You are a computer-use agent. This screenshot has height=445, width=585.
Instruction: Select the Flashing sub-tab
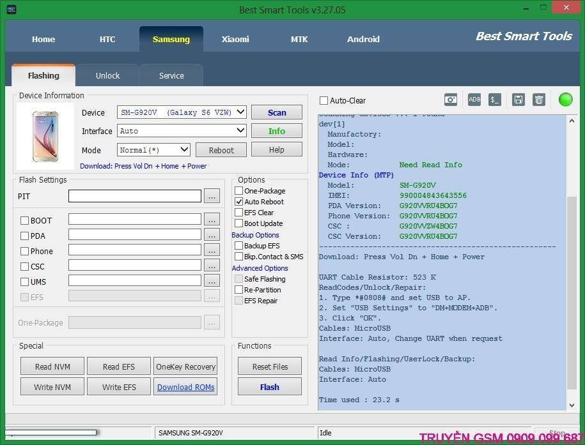(x=43, y=76)
